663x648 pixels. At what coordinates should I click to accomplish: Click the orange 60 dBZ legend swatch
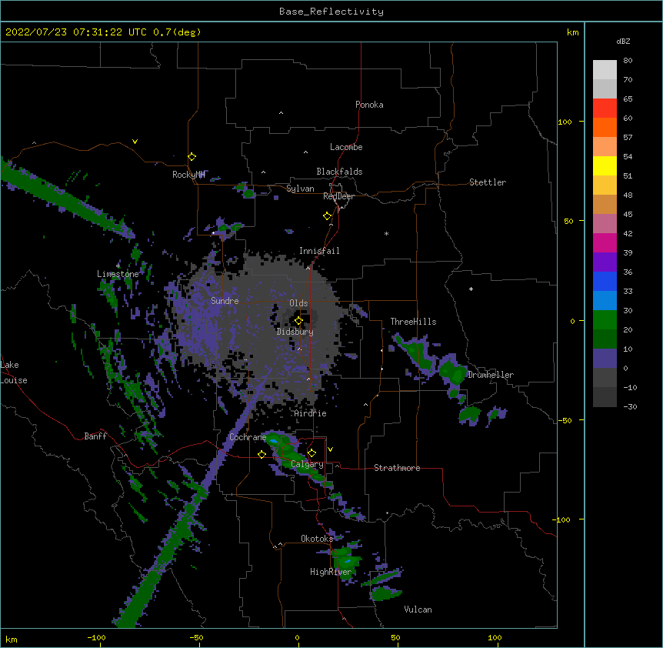tap(605, 127)
